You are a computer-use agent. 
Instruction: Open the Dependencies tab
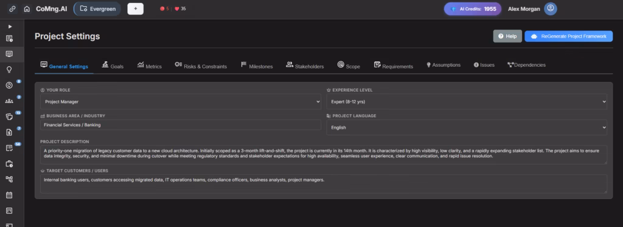click(x=526, y=65)
